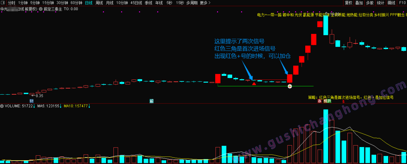The height and width of the screenshot is (164, 407).
Task: Click the green 榜 marker icon
Action: tap(325, 101)
